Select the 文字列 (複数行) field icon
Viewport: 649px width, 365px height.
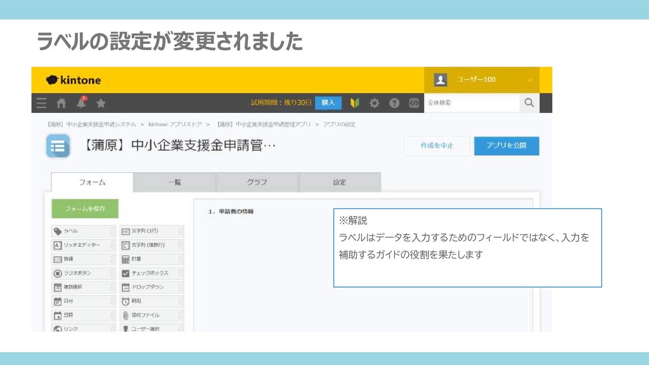click(x=125, y=245)
